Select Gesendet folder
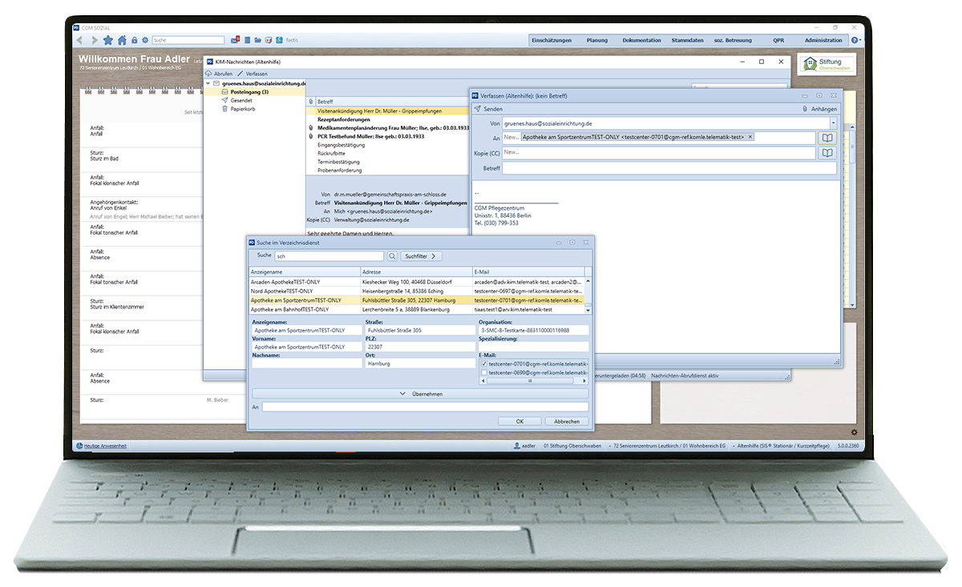962x587 pixels. click(x=241, y=100)
